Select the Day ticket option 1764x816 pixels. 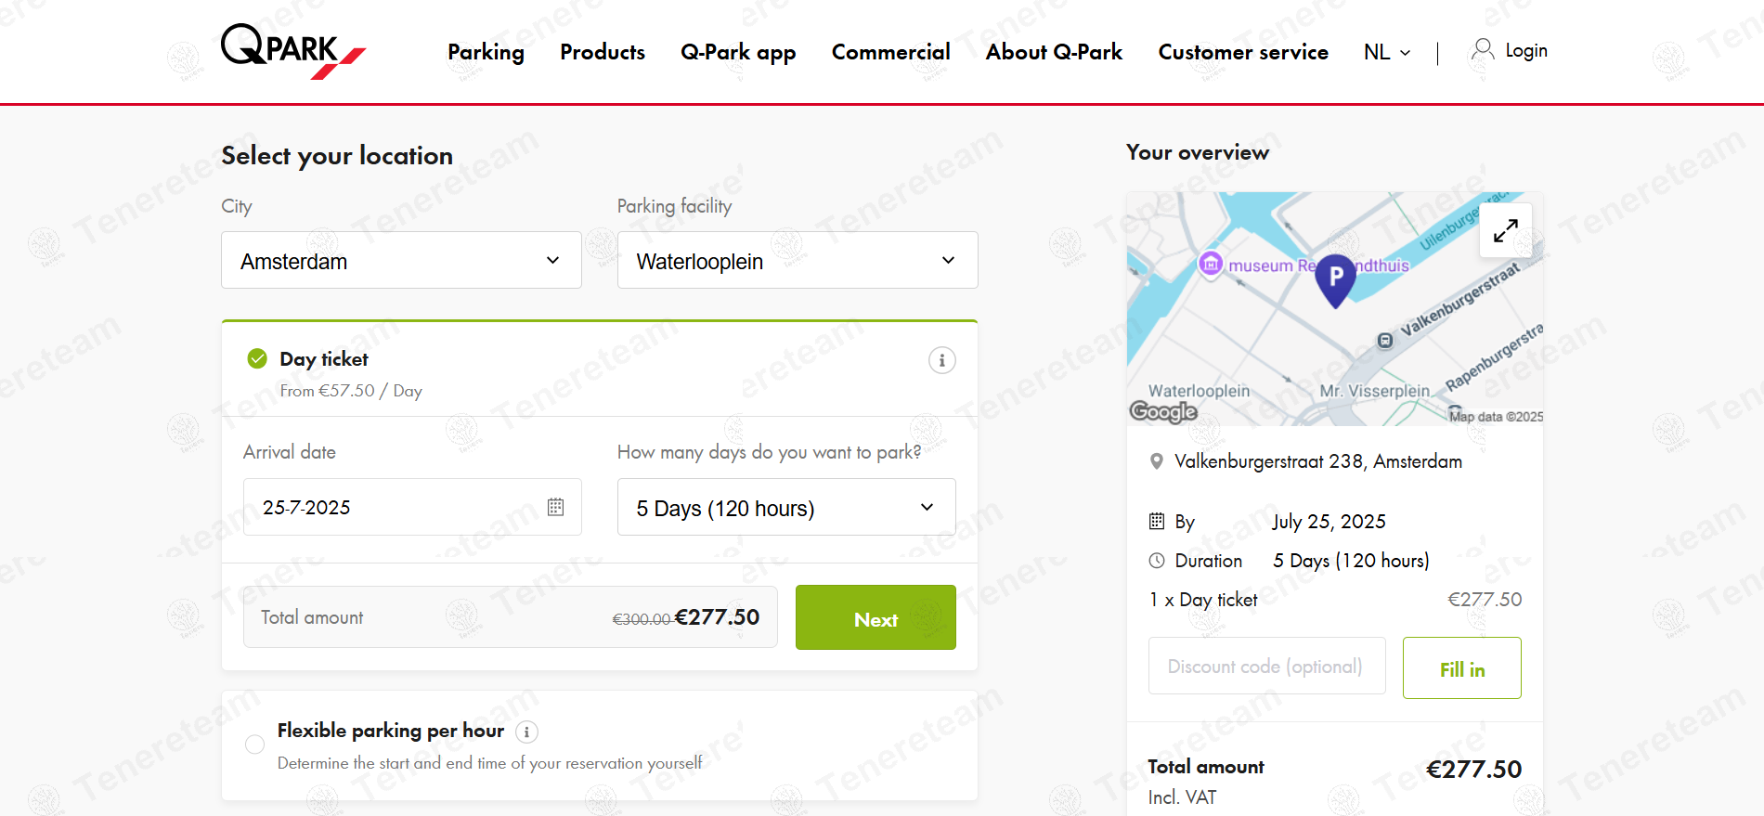point(257,359)
